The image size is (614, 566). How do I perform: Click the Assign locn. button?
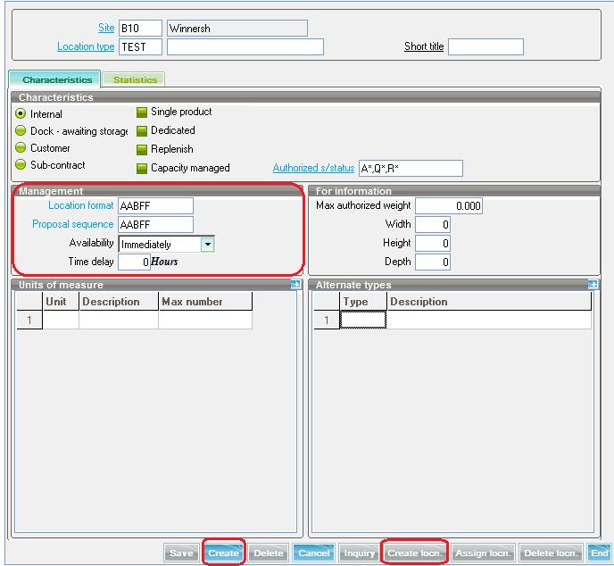tap(484, 553)
